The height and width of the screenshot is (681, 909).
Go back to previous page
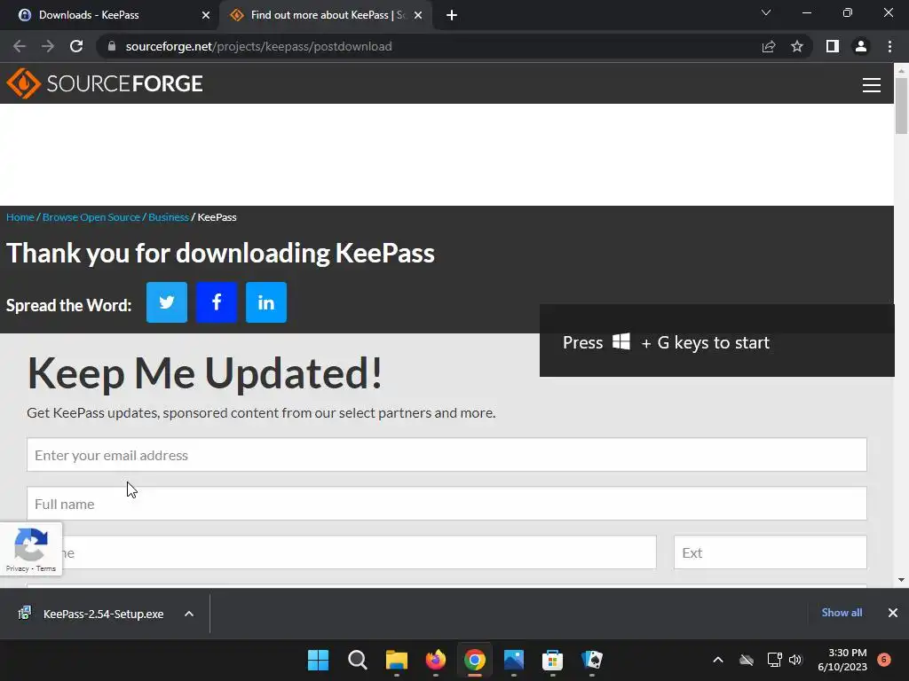click(x=20, y=46)
